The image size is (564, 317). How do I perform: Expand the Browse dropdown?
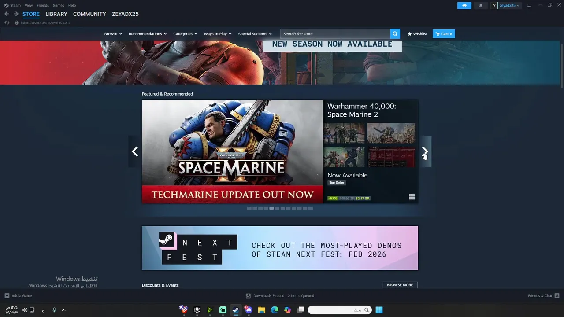click(113, 34)
